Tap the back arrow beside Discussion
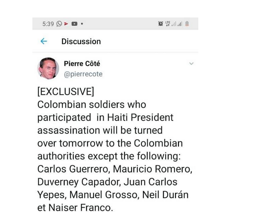The image size is (269, 212). pos(44,41)
